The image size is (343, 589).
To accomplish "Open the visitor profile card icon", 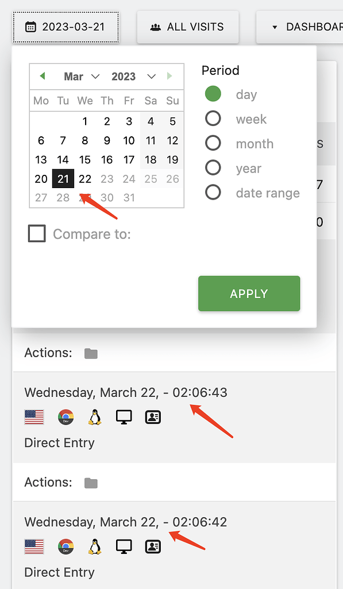I will (x=152, y=417).
